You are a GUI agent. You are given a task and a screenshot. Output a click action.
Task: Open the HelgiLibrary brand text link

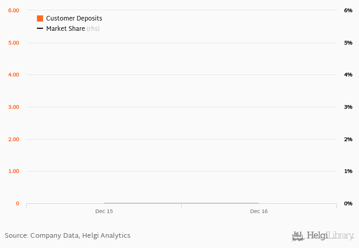pos(330,236)
